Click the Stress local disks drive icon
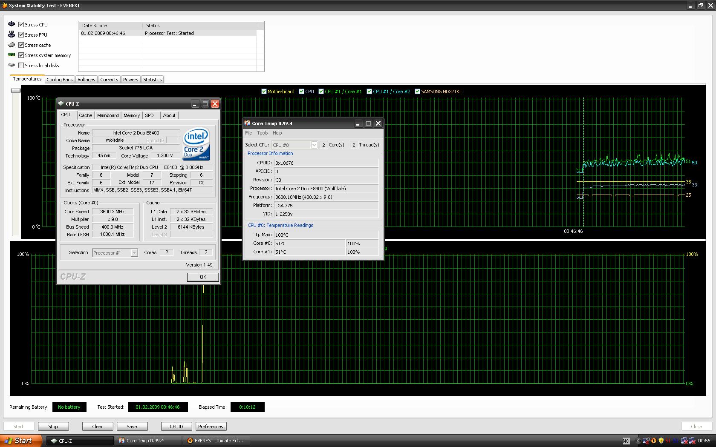Image resolution: width=716 pixels, height=447 pixels. 12,65
